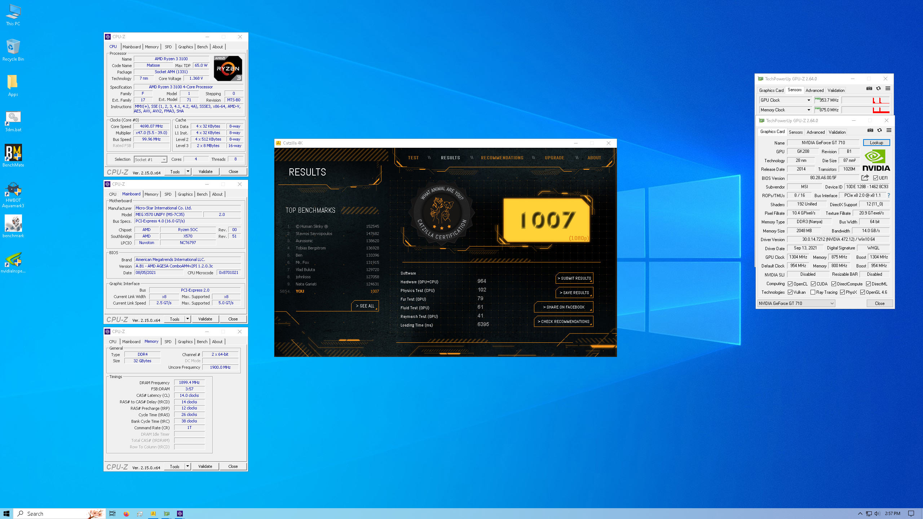
Task: Click BIOS export share icon in GPU-Z
Action: [x=865, y=178]
